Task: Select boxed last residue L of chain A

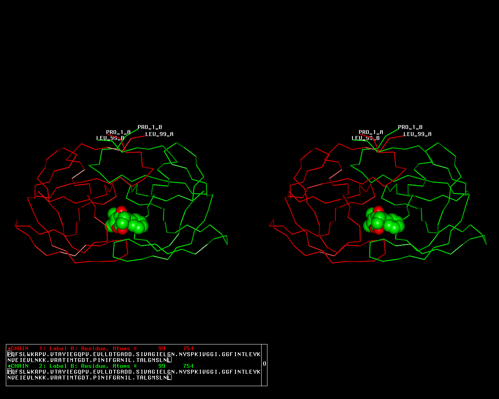Action: point(169,360)
